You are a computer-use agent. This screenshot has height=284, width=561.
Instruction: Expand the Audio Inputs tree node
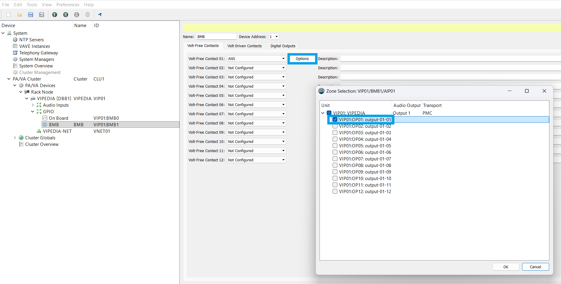(x=33, y=105)
